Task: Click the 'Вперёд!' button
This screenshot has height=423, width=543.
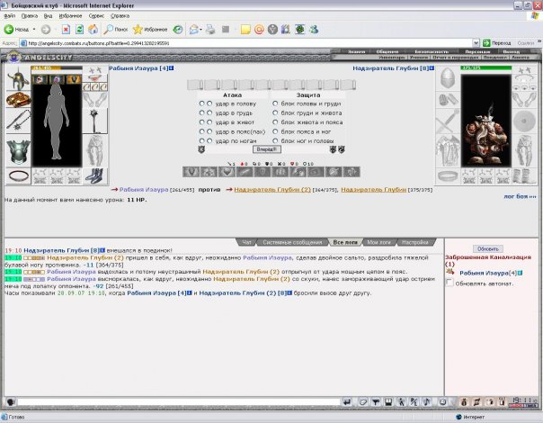Action: click(266, 149)
